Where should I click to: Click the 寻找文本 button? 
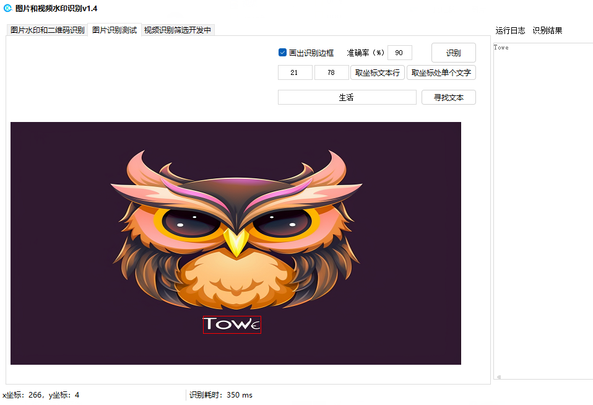tap(449, 97)
